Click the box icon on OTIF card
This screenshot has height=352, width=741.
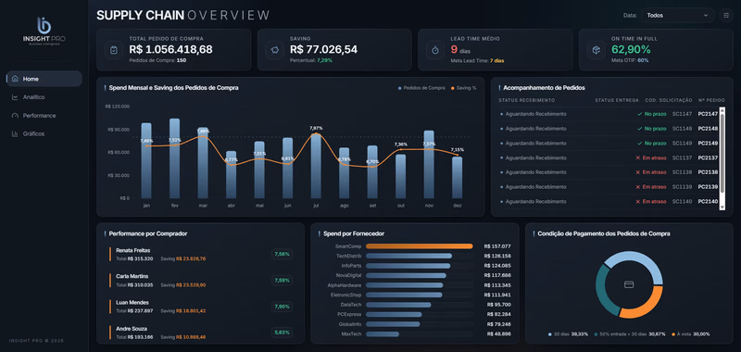(597, 50)
